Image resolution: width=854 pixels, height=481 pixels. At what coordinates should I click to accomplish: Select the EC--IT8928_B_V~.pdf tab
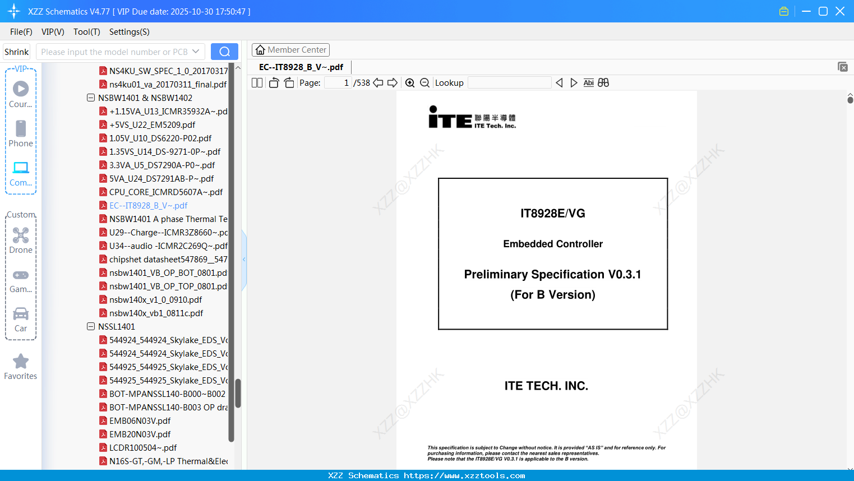pyautogui.click(x=301, y=67)
